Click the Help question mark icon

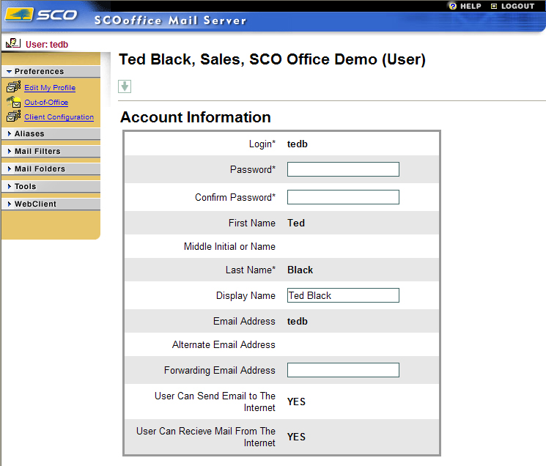click(x=452, y=6)
